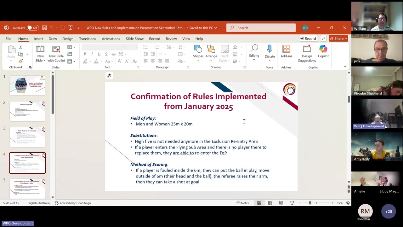Start slide show from the quick access toolbar

click(70, 28)
